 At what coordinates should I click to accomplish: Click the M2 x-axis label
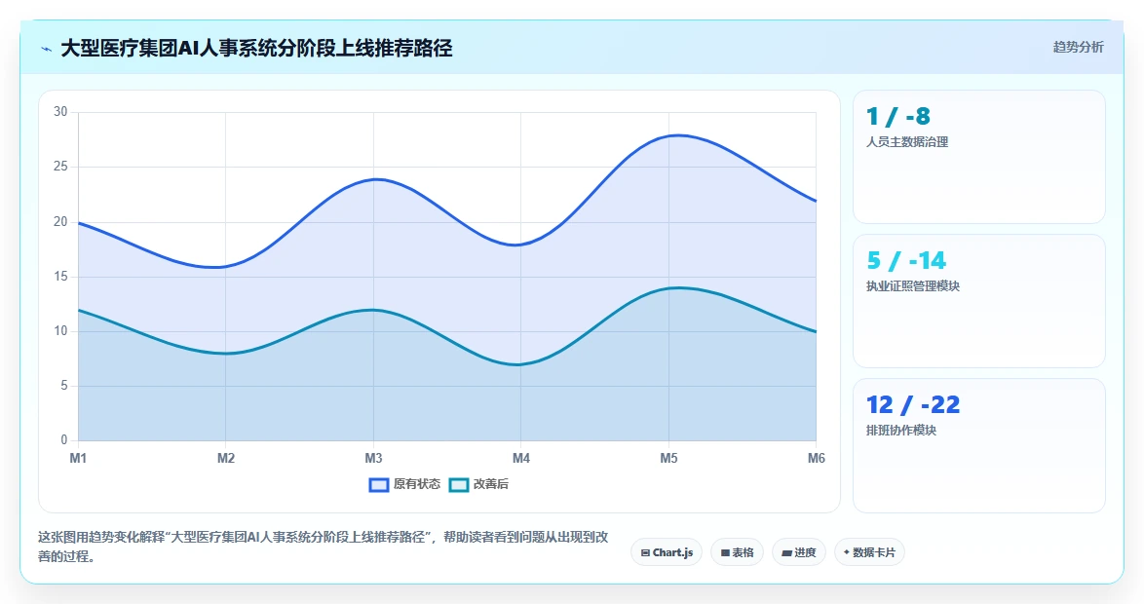pos(225,458)
